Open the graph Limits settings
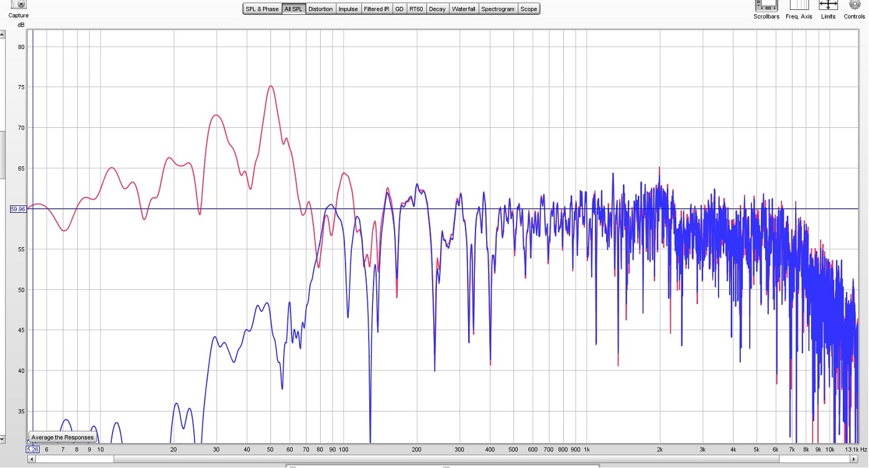 pos(828,5)
